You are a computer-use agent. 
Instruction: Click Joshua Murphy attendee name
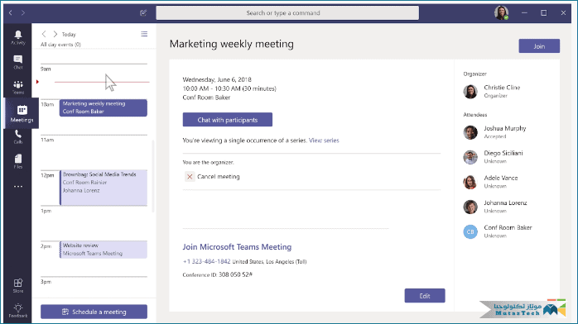coord(504,128)
